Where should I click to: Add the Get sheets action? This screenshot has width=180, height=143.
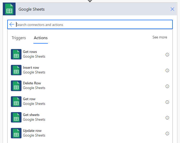(90, 117)
